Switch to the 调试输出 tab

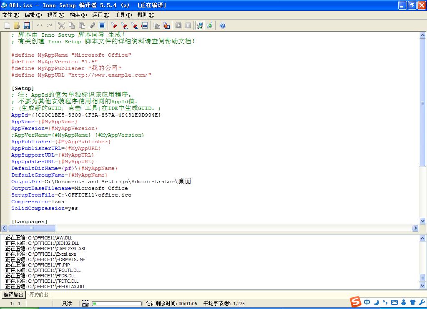coord(38,294)
